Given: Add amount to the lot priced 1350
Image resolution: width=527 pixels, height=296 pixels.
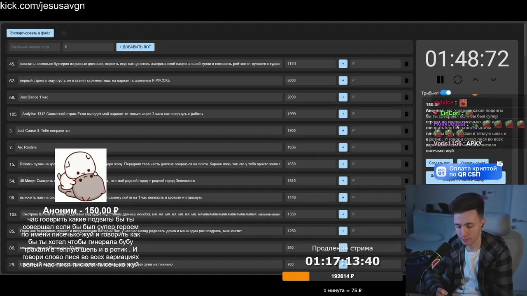Looking at the screenshot, I should coord(343,214).
